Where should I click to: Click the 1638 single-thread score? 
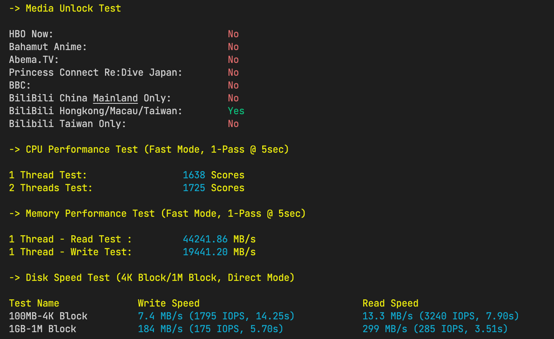tap(194, 175)
